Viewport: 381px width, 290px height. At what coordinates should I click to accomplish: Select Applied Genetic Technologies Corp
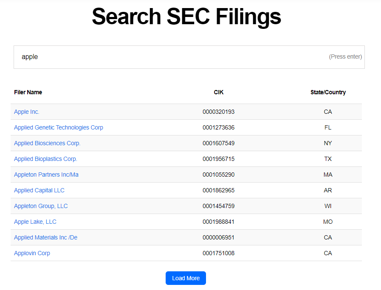click(58, 127)
